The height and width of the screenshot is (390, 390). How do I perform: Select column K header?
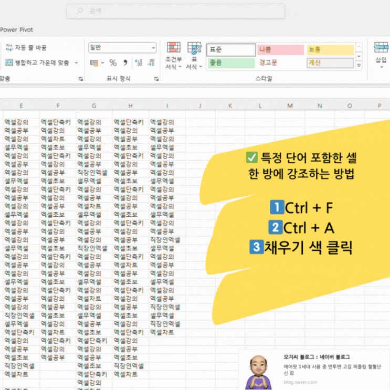pyautogui.click(x=230, y=106)
